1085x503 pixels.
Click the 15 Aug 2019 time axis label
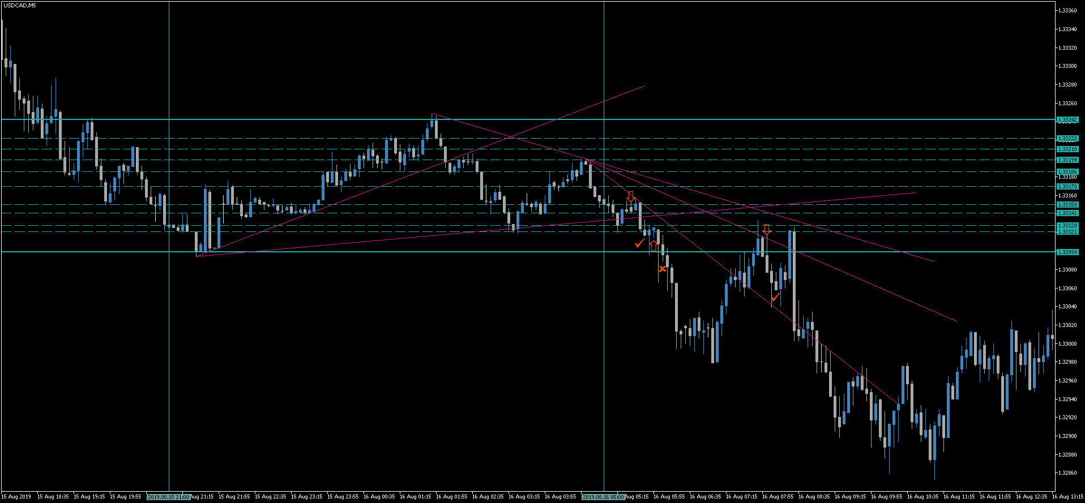pos(16,497)
